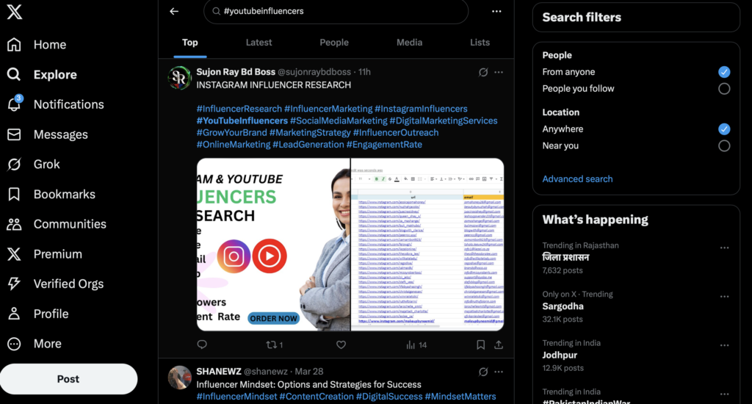Open the Home page from sidebar

tap(37, 45)
